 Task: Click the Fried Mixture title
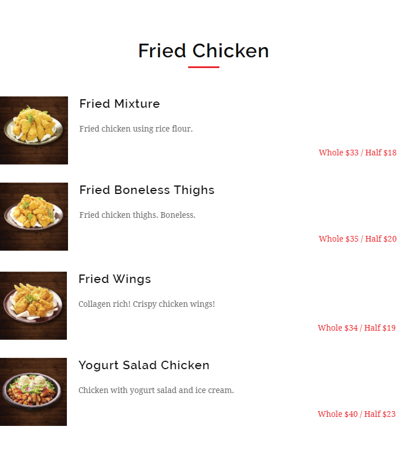(120, 104)
